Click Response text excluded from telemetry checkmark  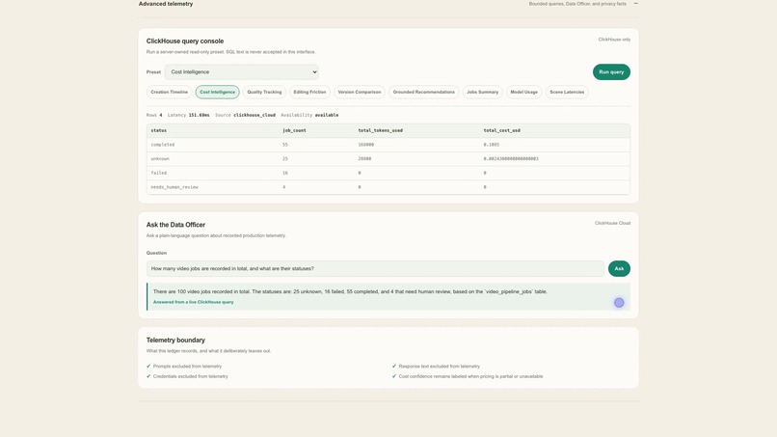pos(394,366)
